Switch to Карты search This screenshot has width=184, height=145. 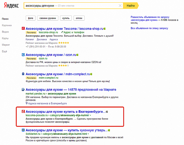(x=5, y=38)
